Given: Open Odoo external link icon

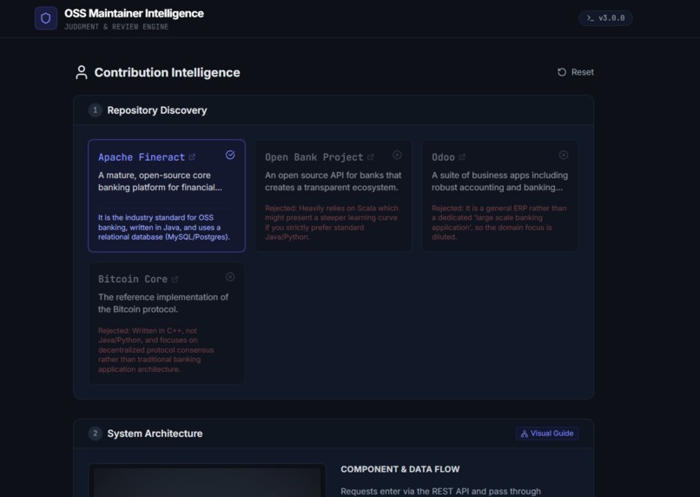Looking at the screenshot, I should pos(462,157).
